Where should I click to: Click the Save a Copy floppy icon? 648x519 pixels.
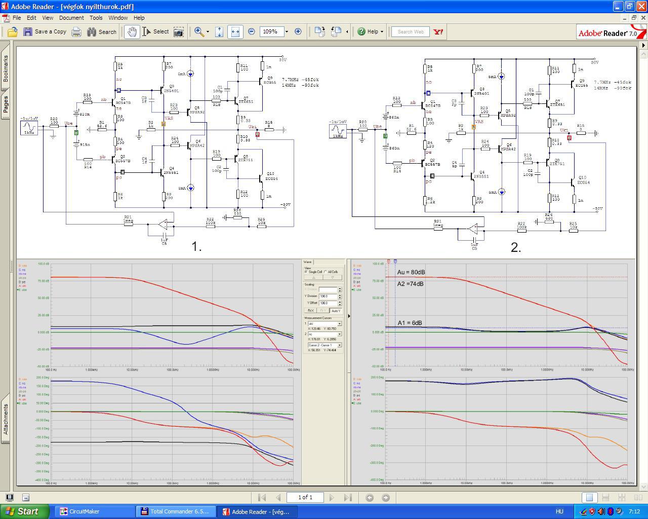(28, 31)
